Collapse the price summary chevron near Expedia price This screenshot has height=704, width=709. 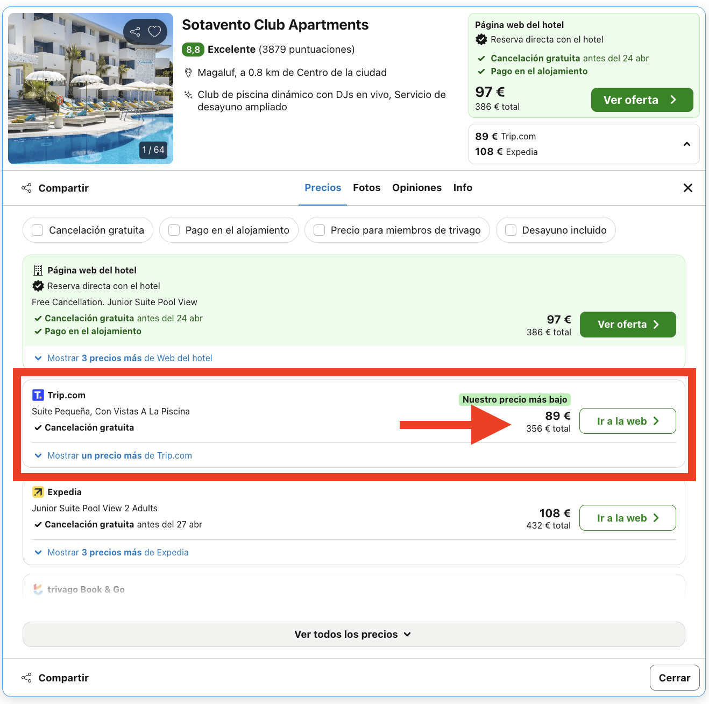686,144
